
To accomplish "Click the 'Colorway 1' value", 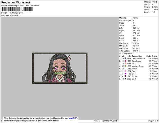I will point(15,15).
